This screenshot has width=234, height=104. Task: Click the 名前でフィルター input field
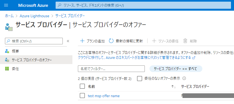pos(111,69)
